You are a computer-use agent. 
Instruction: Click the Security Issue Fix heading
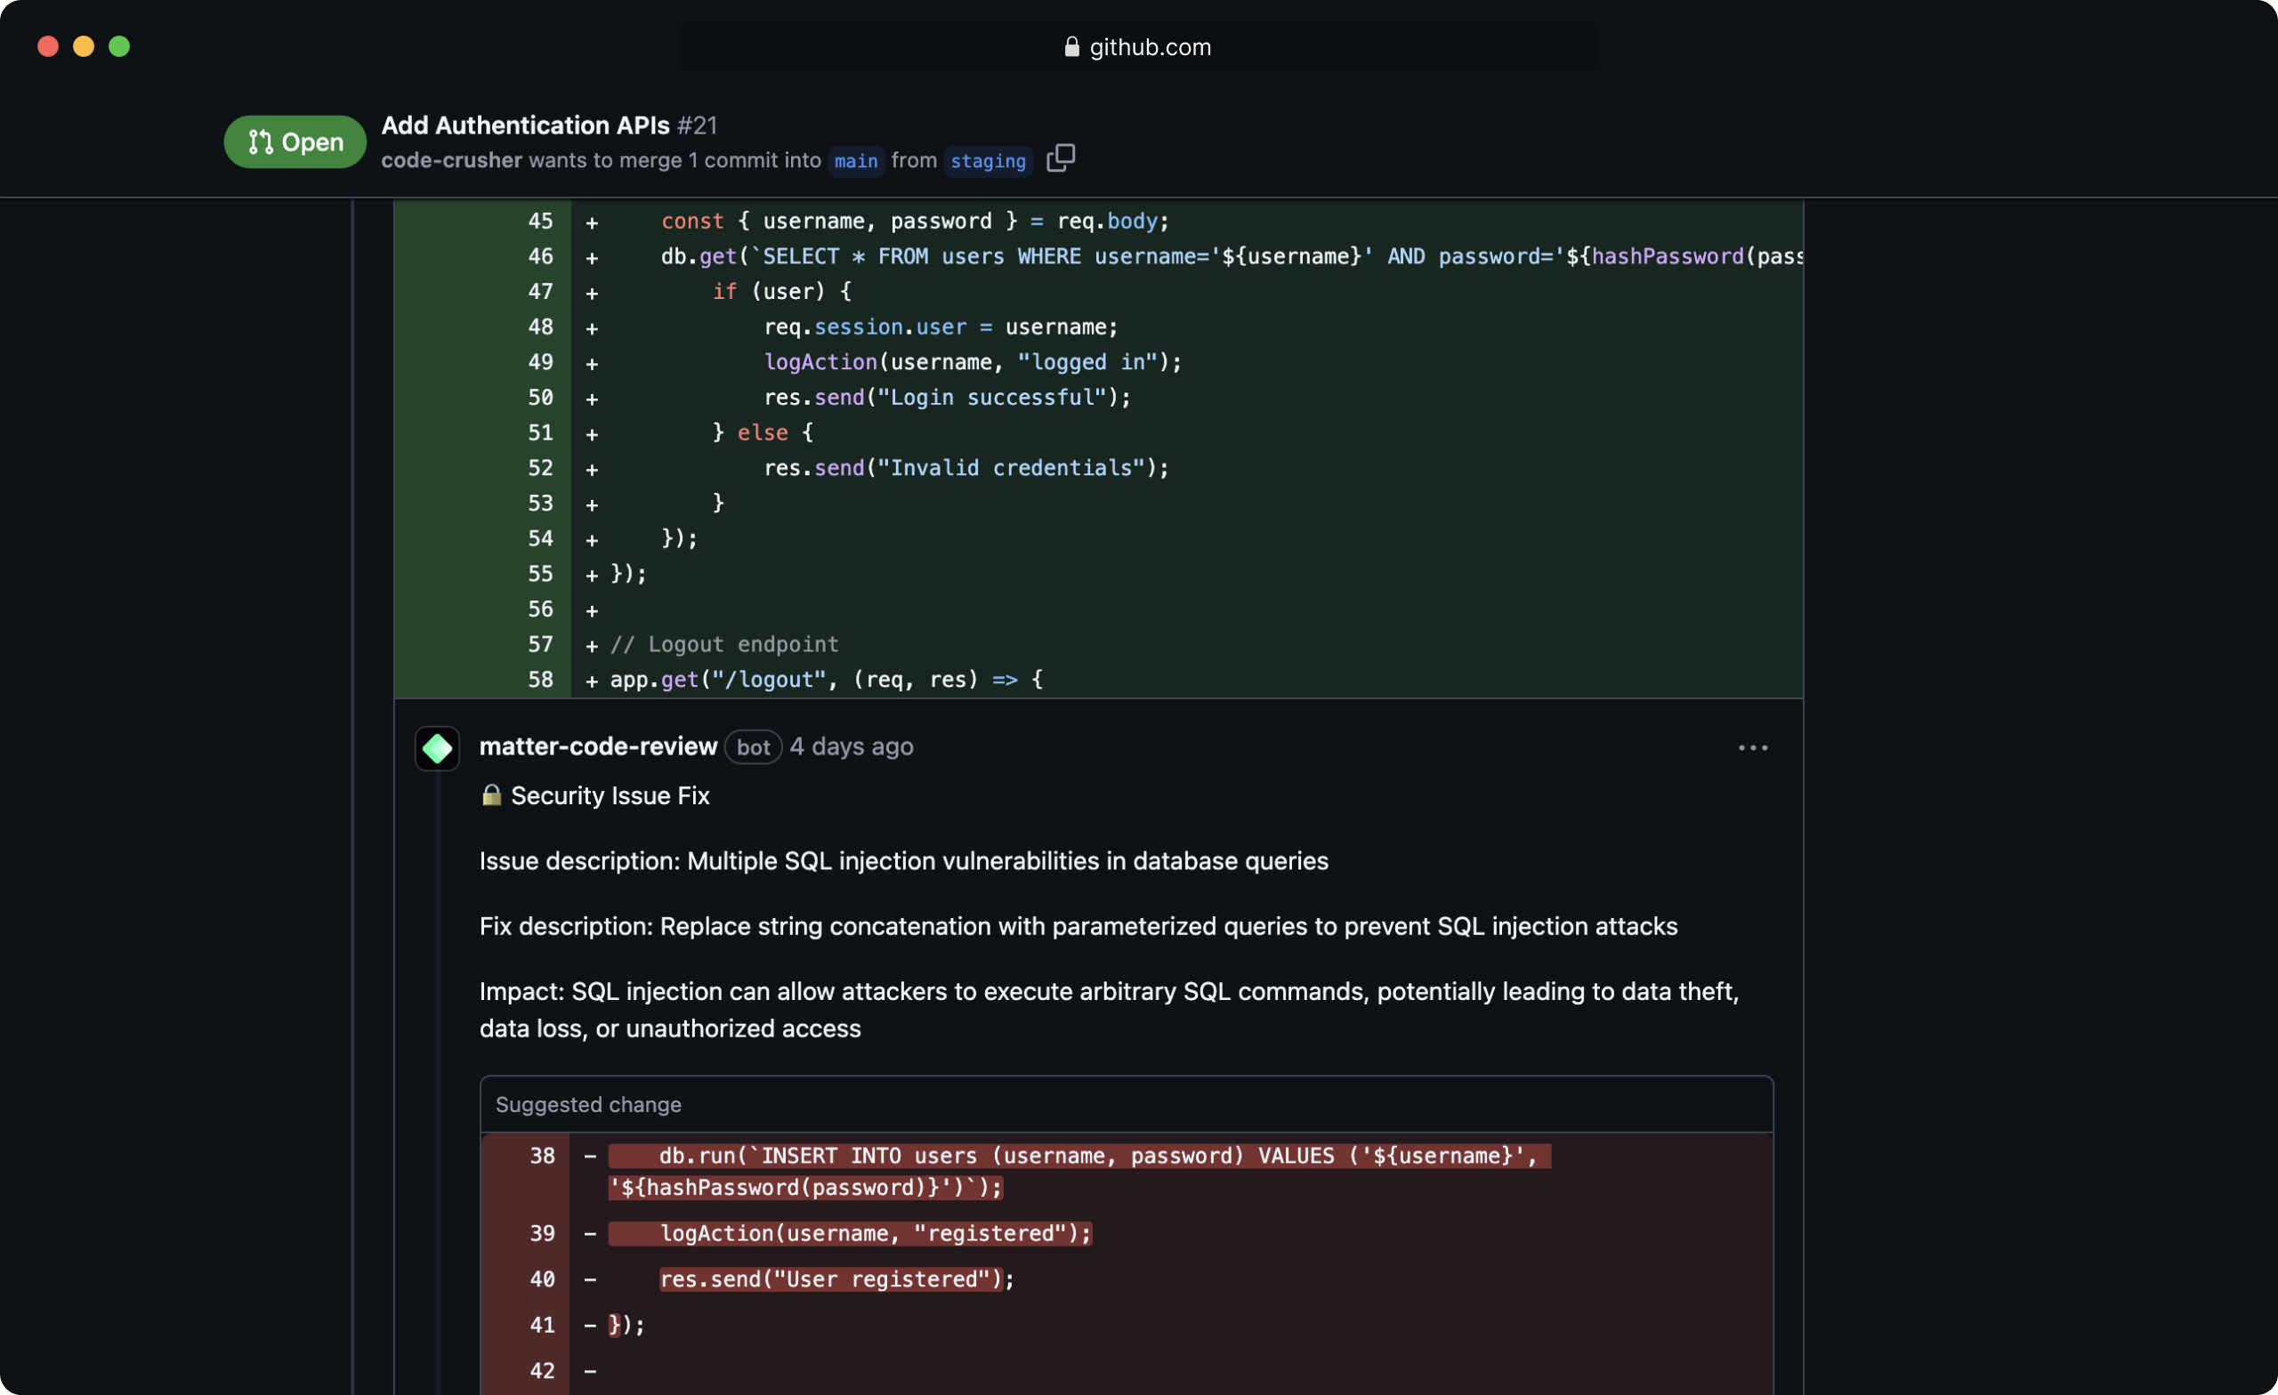610,795
